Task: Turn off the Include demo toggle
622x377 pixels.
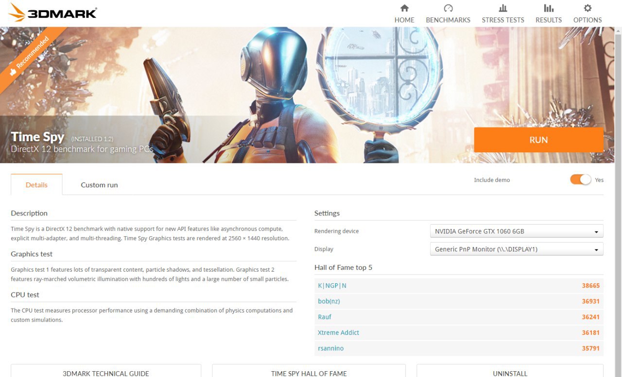Action: coord(581,180)
